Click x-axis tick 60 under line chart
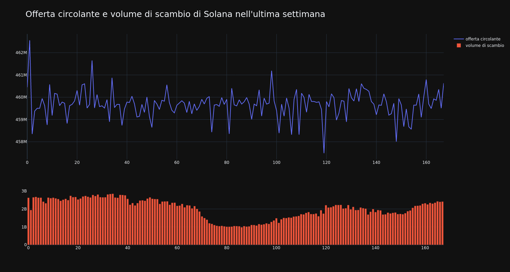The height and width of the screenshot is (272, 510). coord(177,163)
